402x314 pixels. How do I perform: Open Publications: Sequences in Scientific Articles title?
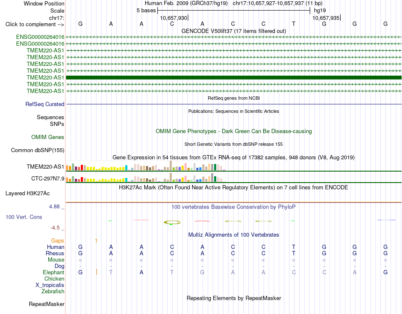(x=234, y=111)
